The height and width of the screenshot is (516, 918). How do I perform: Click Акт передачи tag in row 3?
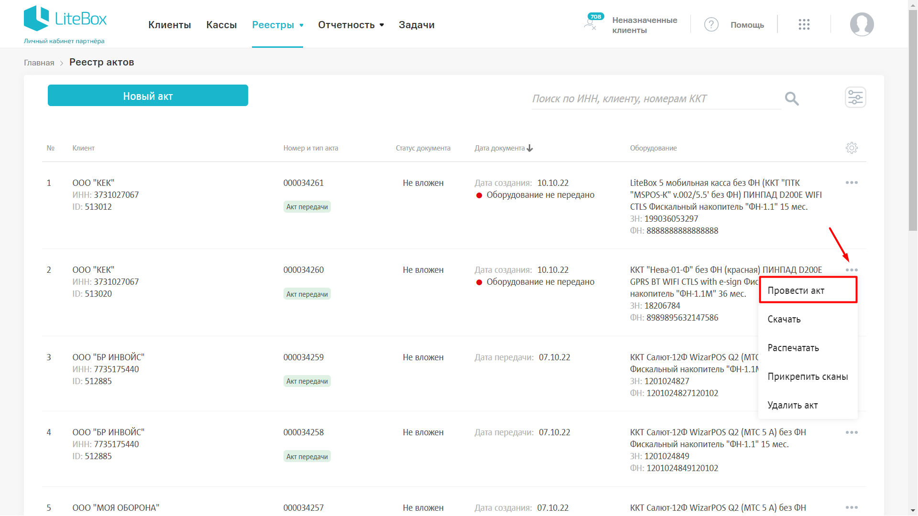[x=307, y=381]
